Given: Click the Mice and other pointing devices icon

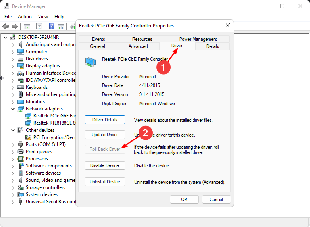Looking at the screenshot, I should point(21,94).
